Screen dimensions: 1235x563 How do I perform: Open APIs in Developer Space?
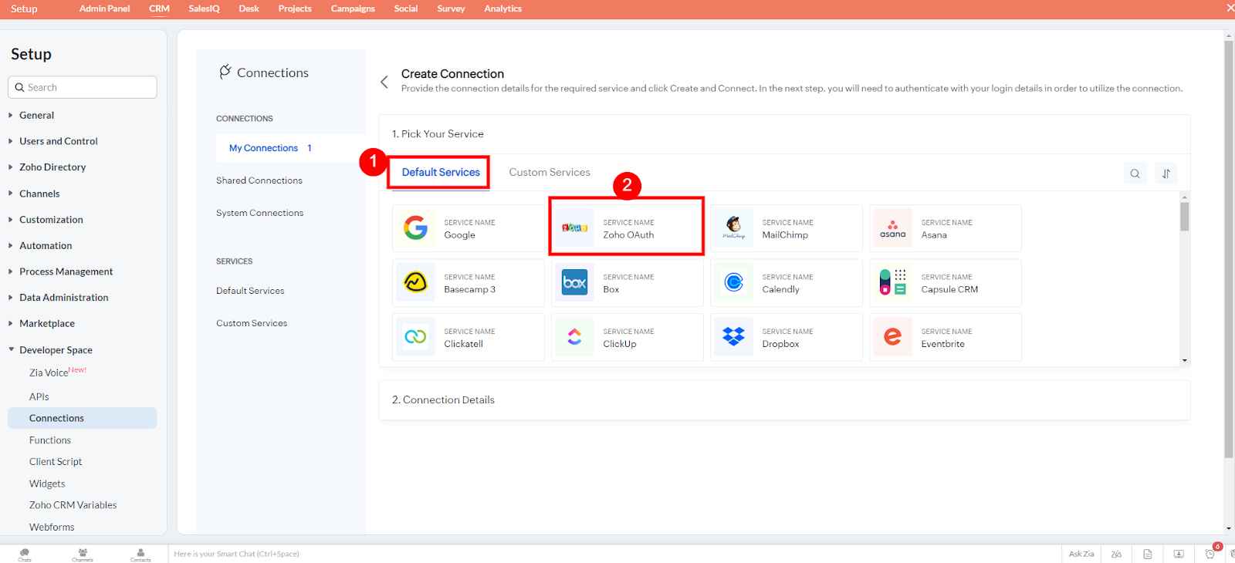39,396
